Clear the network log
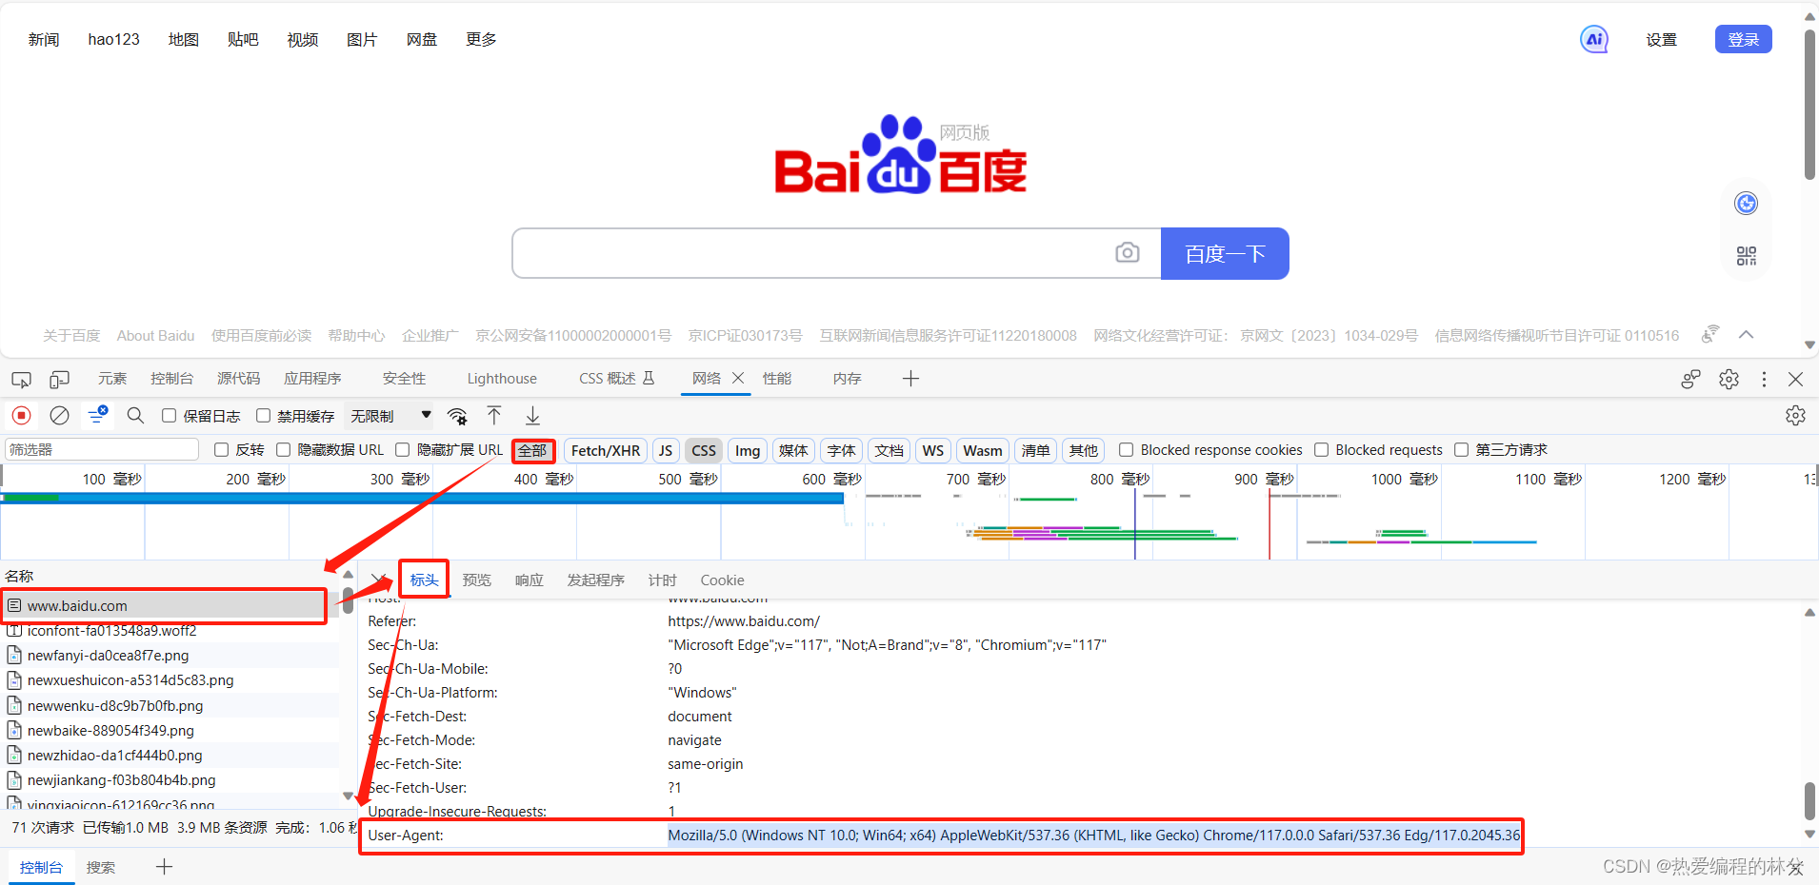The image size is (1819, 885). pyautogui.click(x=59, y=415)
